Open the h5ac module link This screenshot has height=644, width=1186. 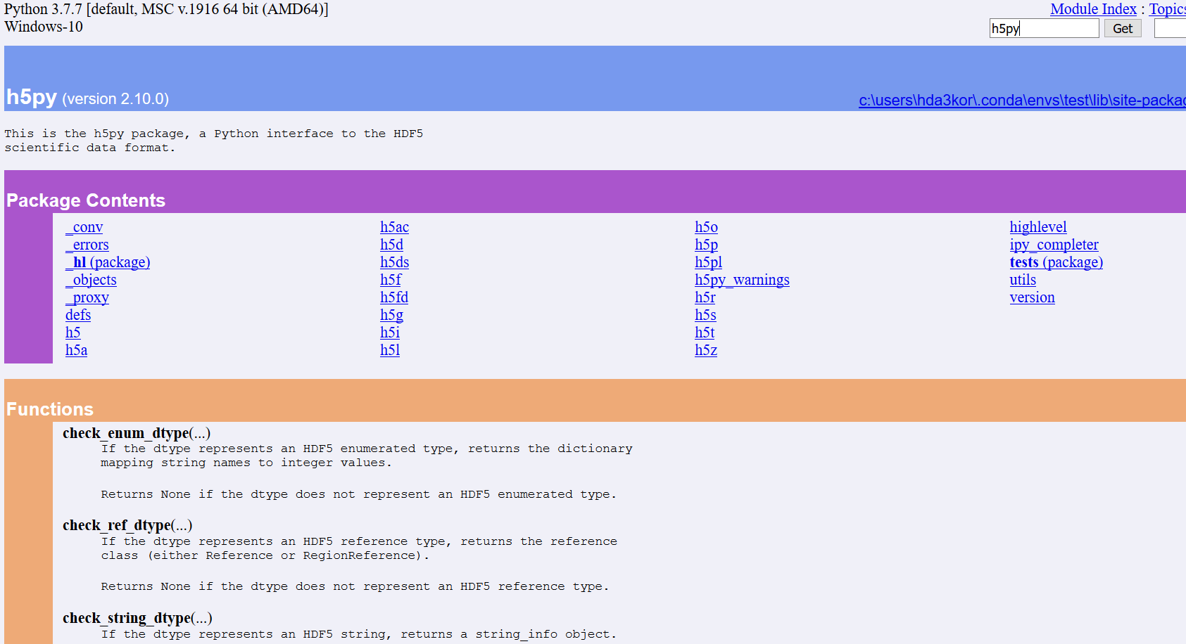pyautogui.click(x=394, y=227)
